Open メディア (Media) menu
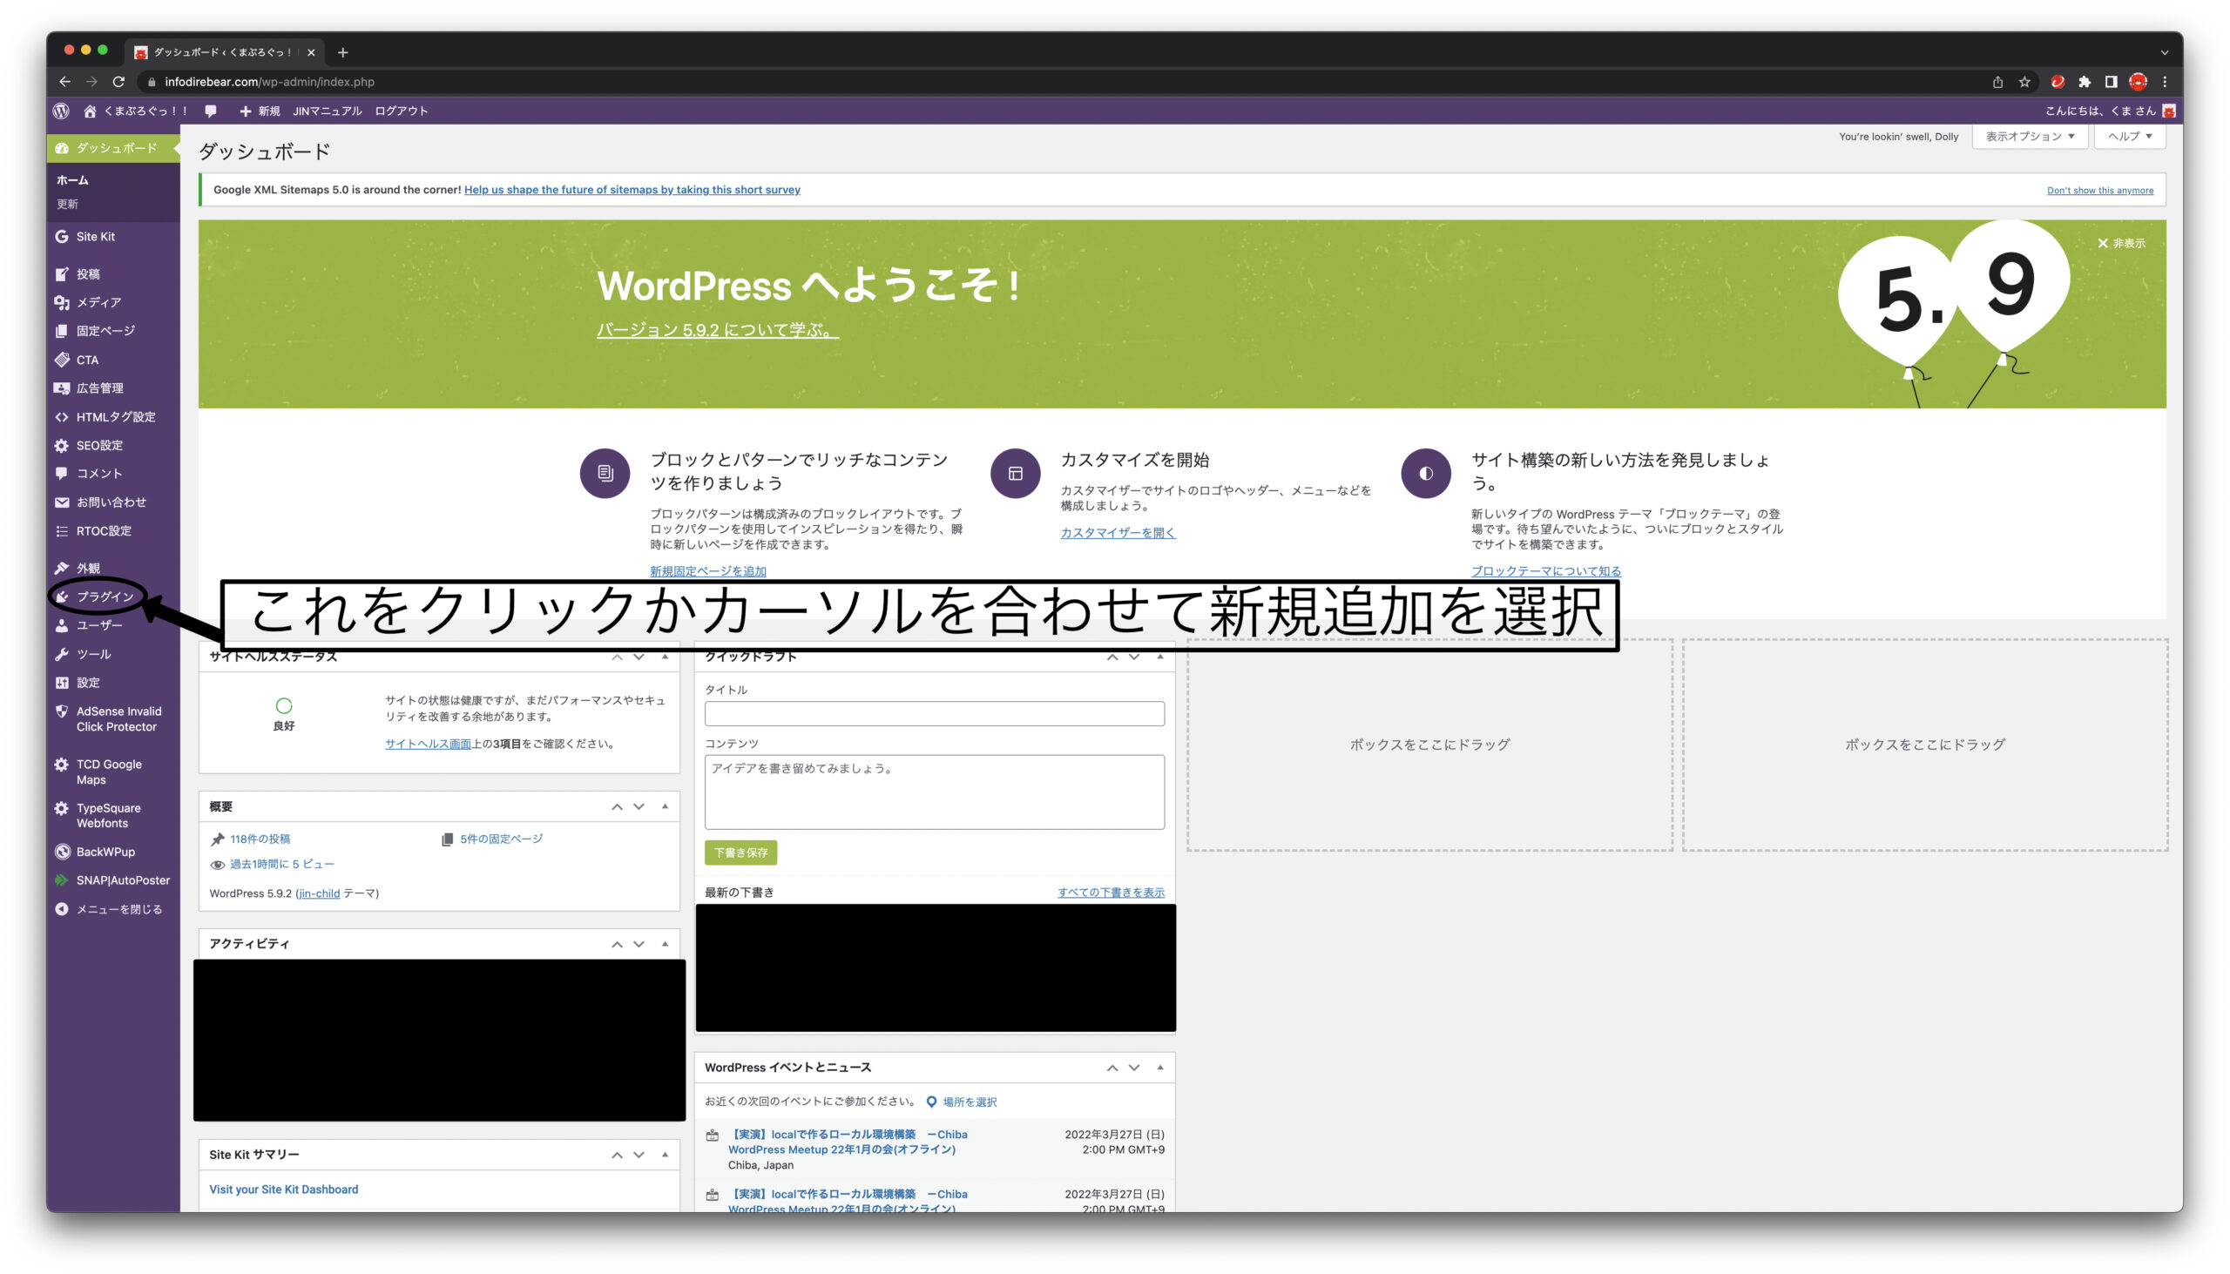Viewport: 2230px width, 1274px height. click(x=98, y=303)
